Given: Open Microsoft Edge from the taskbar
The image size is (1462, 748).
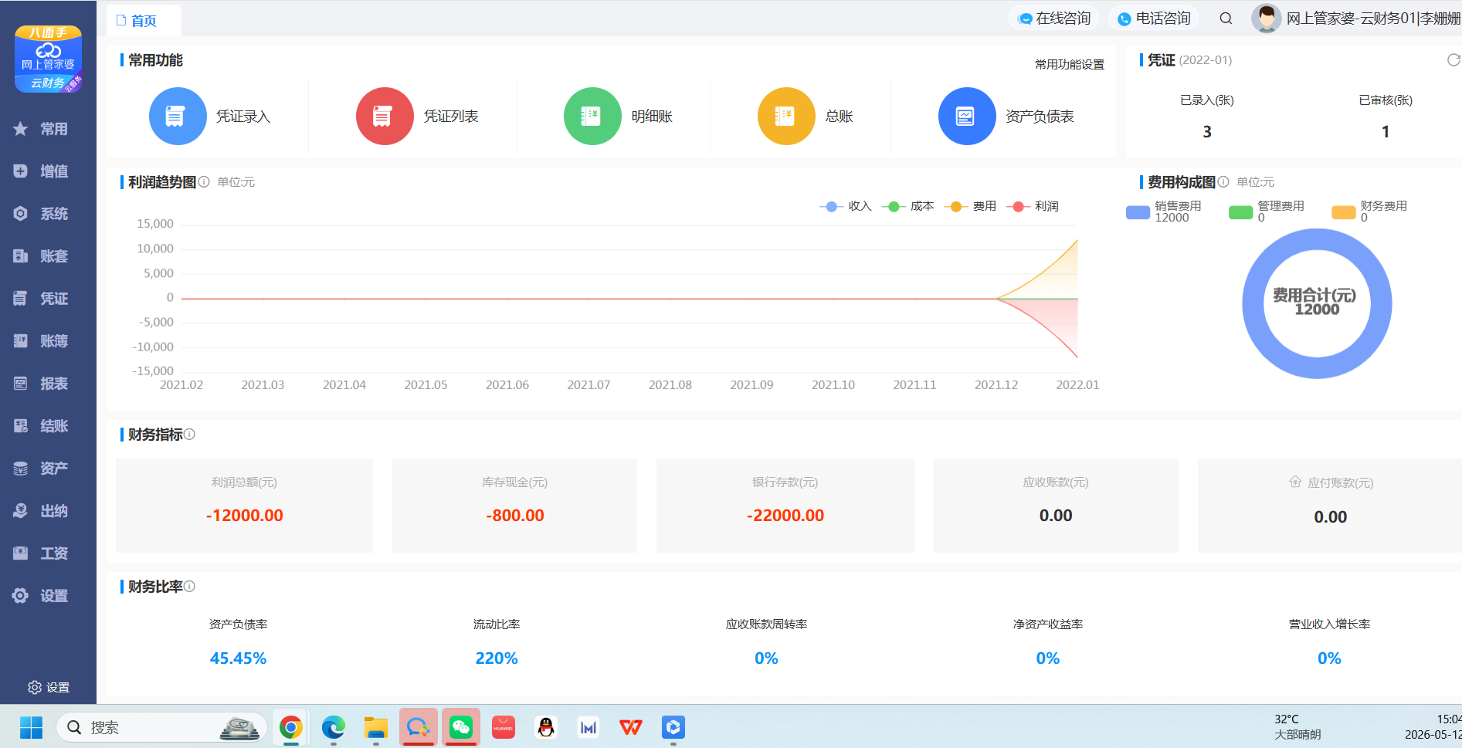Looking at the screenshot, I should tap(334, 727).
